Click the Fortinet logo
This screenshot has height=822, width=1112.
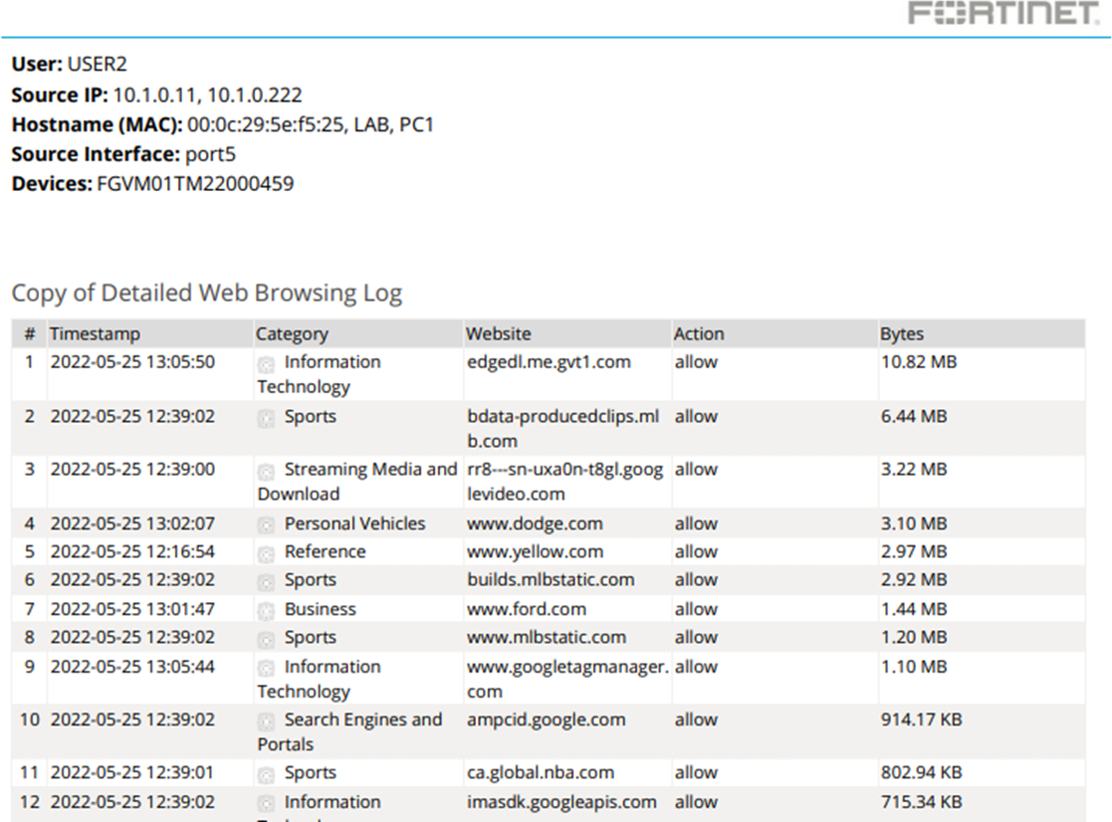click(x=1003, y=13)
